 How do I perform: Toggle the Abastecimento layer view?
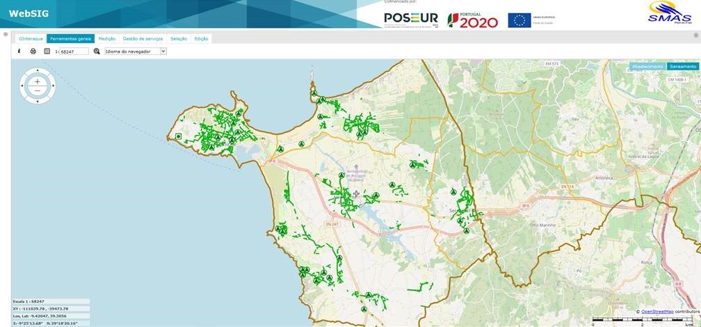(x=647, y=67)
